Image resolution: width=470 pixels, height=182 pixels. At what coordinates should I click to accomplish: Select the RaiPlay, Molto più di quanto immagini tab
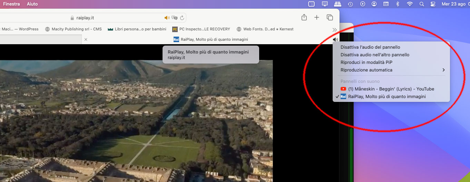[210, 39]
